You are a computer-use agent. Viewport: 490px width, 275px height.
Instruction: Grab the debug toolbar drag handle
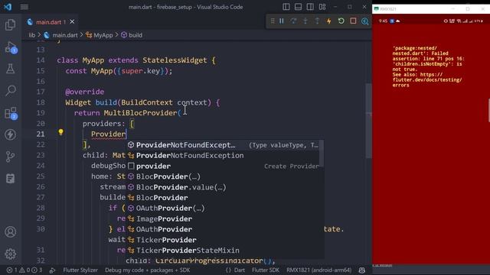[x=273, y=21]
